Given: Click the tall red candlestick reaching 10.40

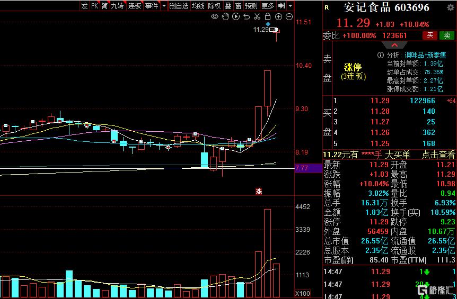Looking at the screenshot, I should point(267,88).
